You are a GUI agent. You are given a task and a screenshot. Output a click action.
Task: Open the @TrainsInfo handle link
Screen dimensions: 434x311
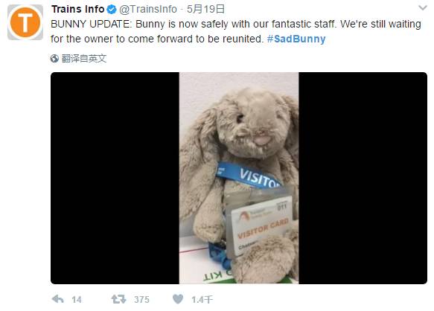click(148, 9)
